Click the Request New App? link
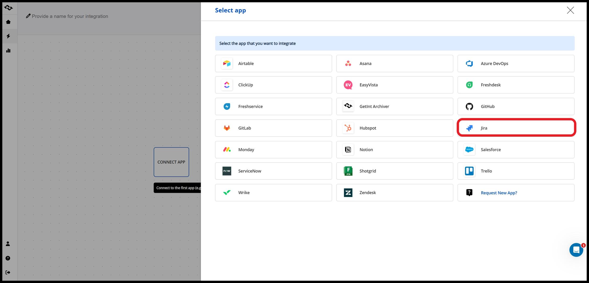The height and width of the screenshot is (283, 589). [x=499, y=193]
